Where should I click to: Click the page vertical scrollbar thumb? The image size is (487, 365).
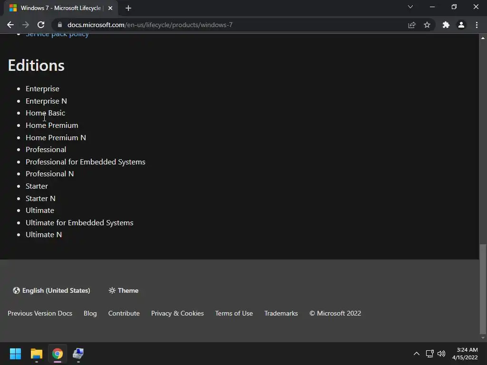point(483,288)
